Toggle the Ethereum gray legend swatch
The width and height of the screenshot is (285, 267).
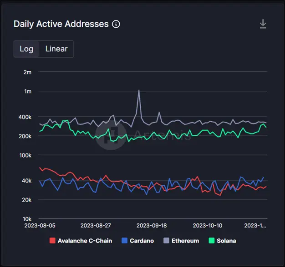(x=166, y=241)
